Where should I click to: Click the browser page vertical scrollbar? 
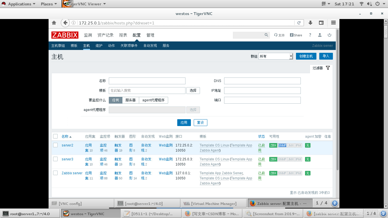tap(337, 99)
